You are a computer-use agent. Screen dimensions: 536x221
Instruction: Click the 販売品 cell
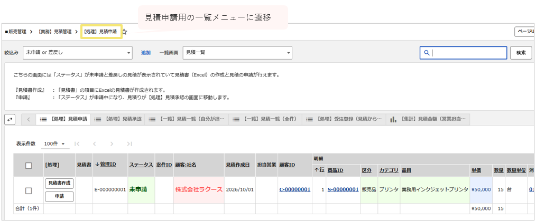(369, 190)
